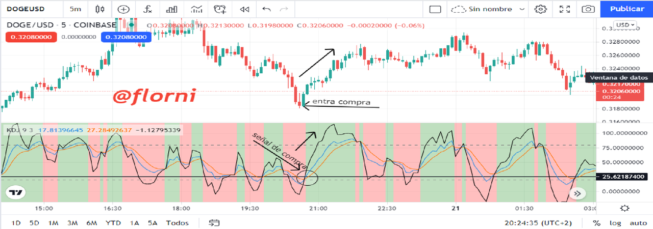Undo the last chart action

pos(266,9)
